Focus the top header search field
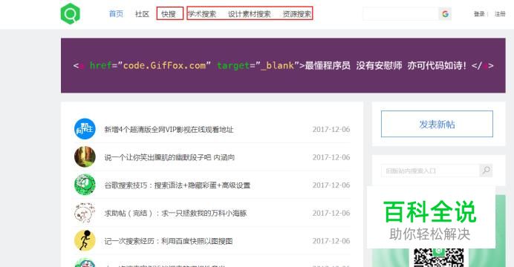Image resolution: width=514 pixels, height=267 pixels. [x=400, y=14]
